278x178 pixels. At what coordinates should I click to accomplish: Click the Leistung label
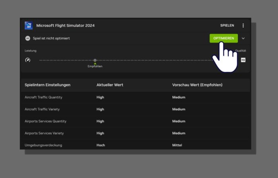click(x=31, y=51)
